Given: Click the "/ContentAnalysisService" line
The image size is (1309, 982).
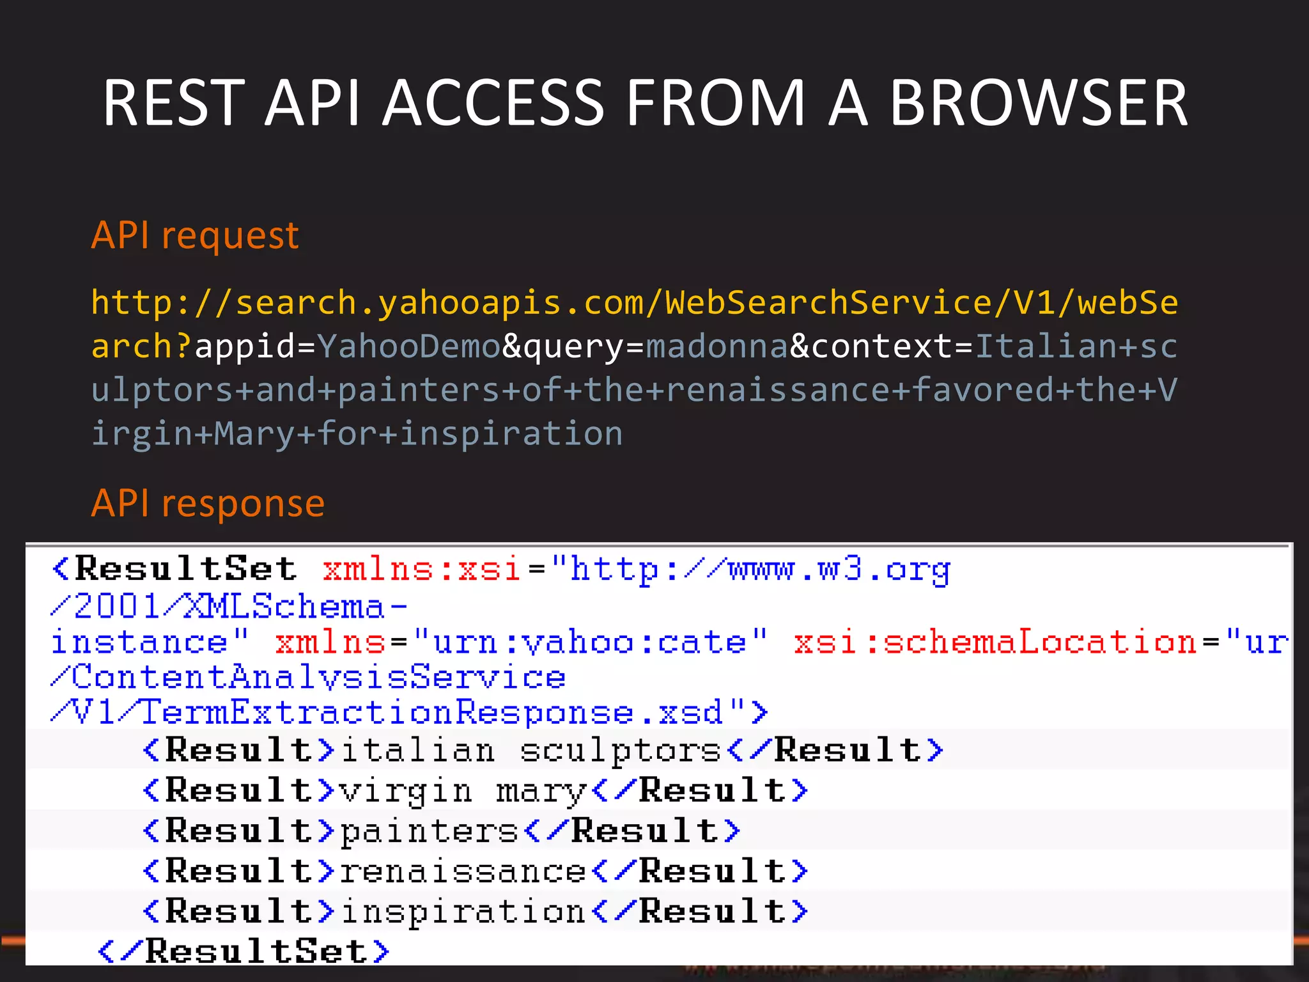Looking at the screenshot, I should coord(308,677).
